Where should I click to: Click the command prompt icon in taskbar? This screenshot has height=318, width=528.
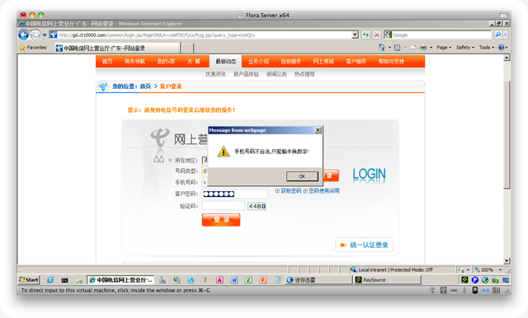pos(64,280)
